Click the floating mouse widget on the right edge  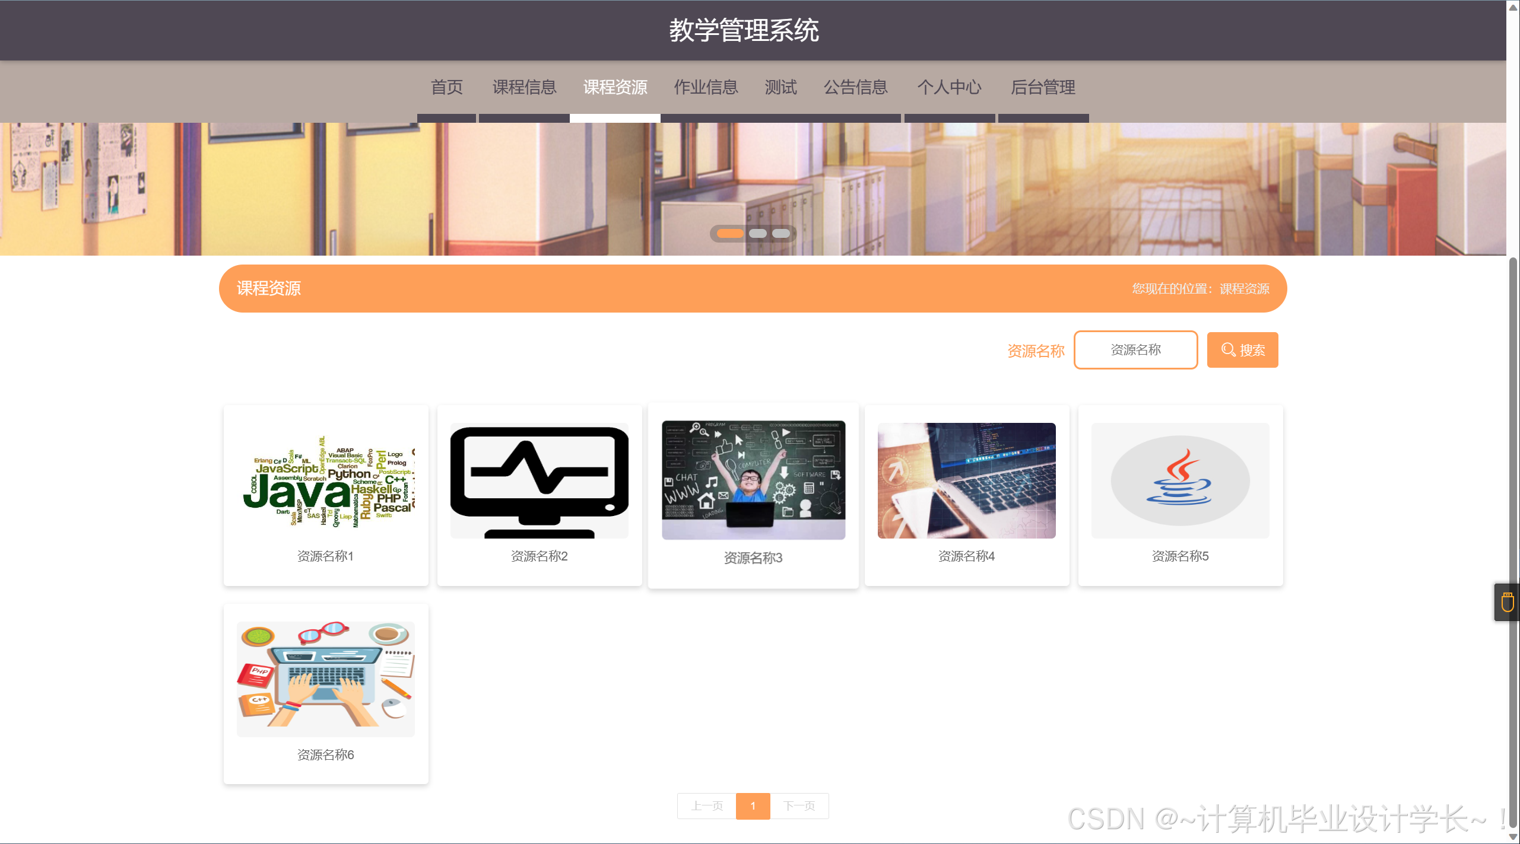point(1507,601)
